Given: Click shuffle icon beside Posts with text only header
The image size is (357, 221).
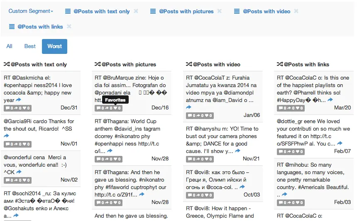Looking at the screenshot, I should [x=7, y=64].
